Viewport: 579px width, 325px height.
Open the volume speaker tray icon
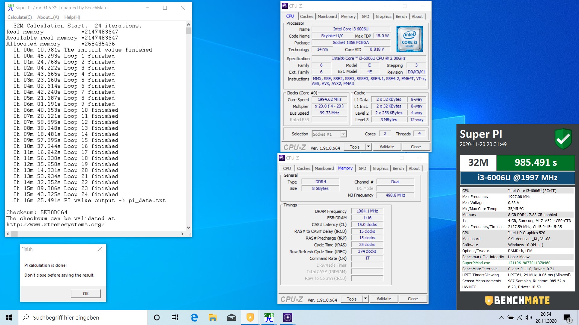coord(529,317)
